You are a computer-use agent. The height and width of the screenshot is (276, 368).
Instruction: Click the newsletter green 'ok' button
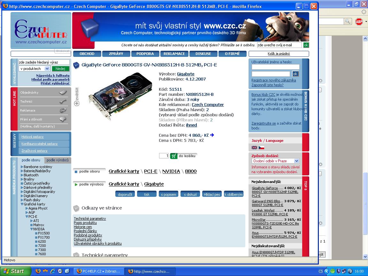coord(306,45)
